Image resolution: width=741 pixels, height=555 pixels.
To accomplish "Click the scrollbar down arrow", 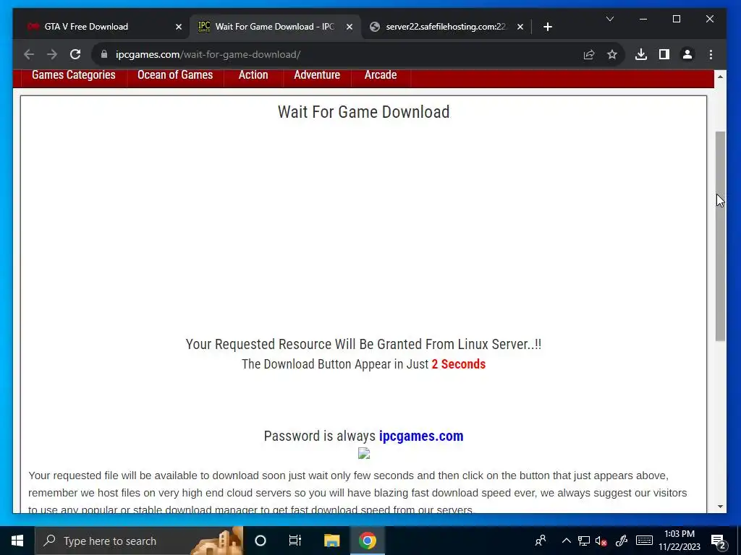I will pyautogui.click(x=720, y=507).
